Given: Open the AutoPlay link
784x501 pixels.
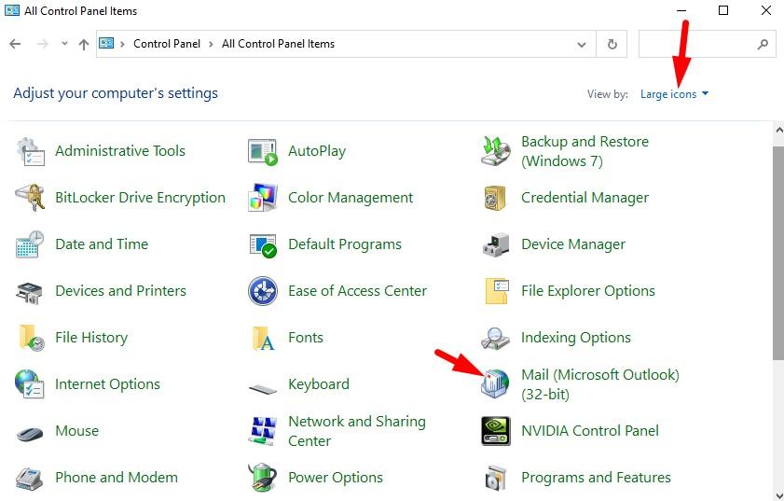Looking at the screenshot, I should pos(317,151).
